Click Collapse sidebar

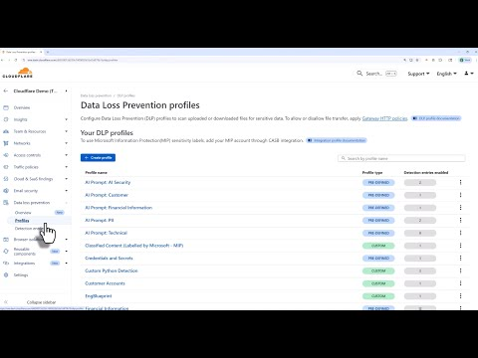click(41, 302)
